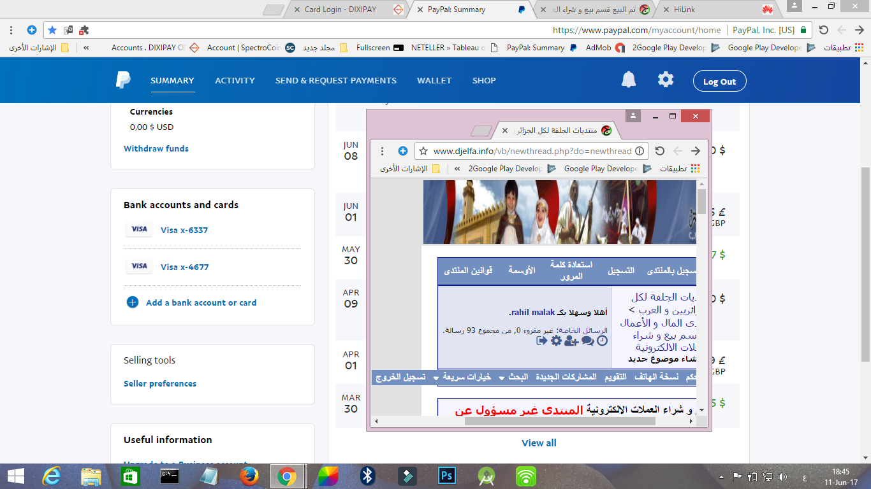Viewport: 871px width, 489px height.
Task: Click blue plus icon in popup toolbar
Action: pos(403,151)
